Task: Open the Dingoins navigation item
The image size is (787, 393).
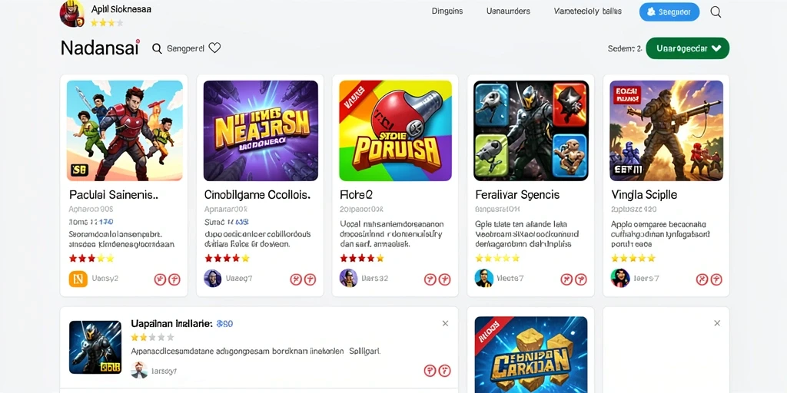Action: point(447,11)
